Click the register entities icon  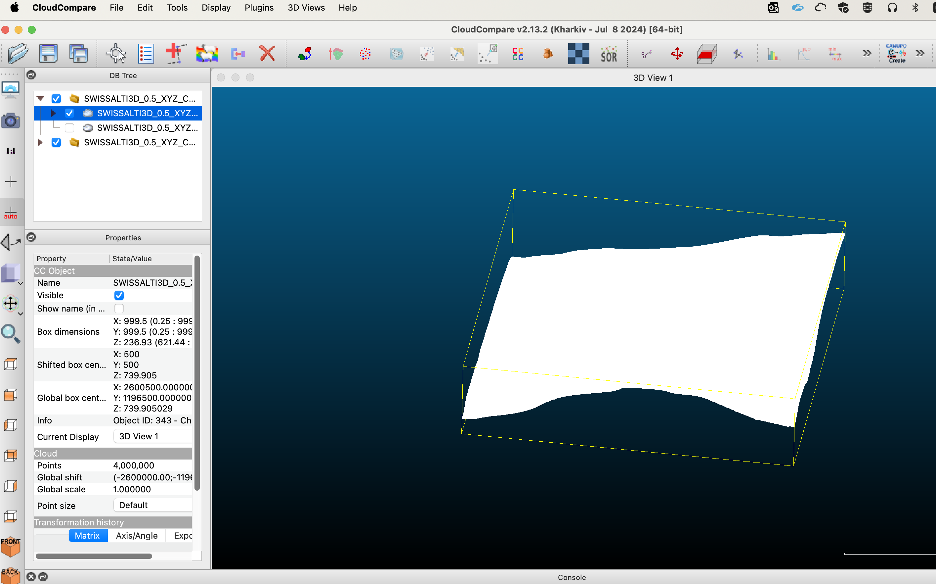coord(305,54)
